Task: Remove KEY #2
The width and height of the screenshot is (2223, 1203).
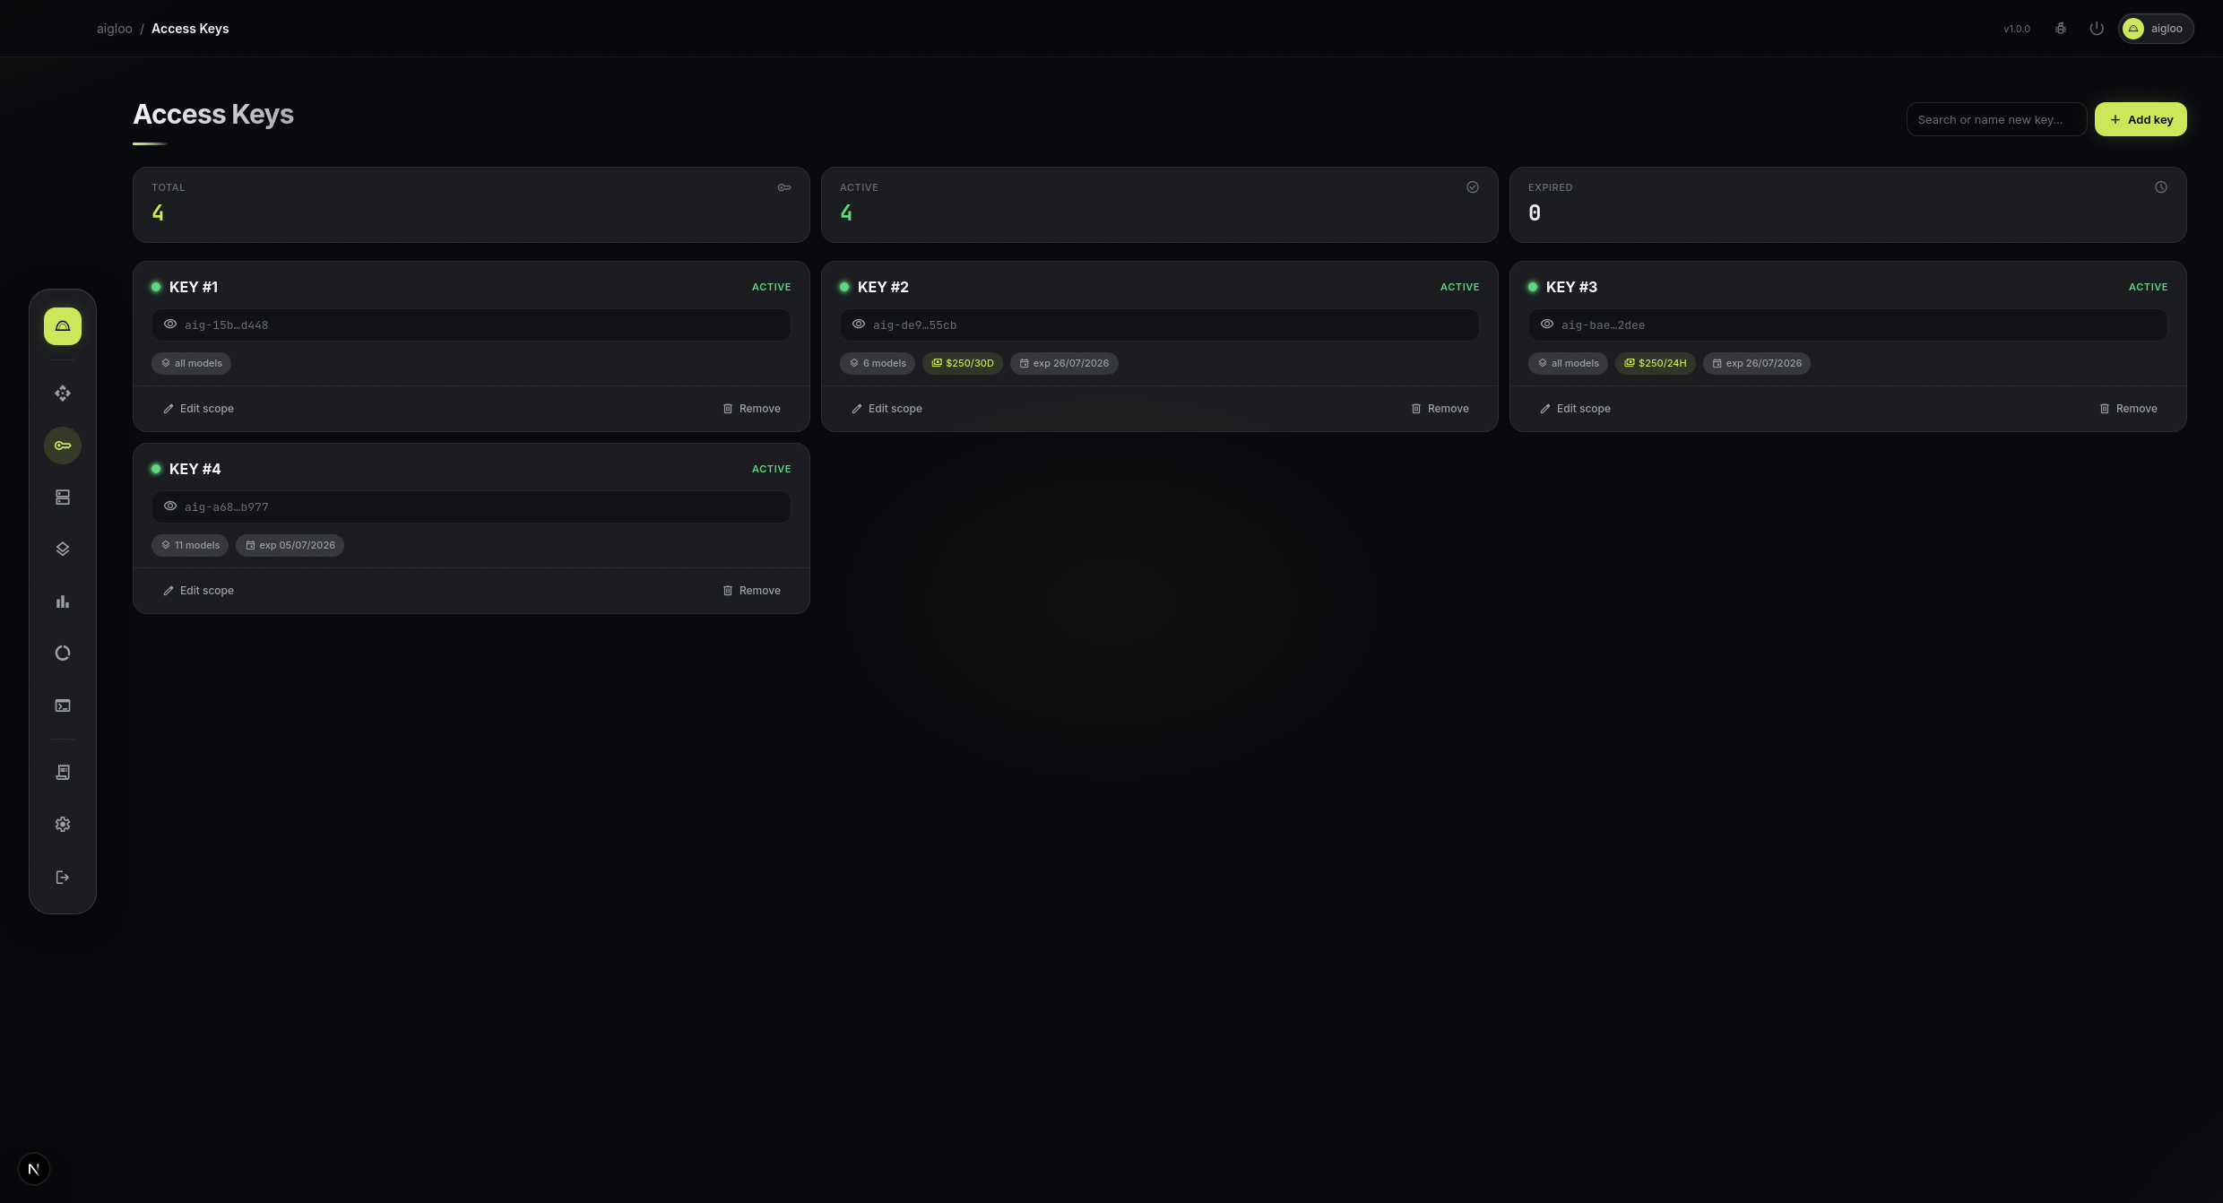Action: point(1440,409)
